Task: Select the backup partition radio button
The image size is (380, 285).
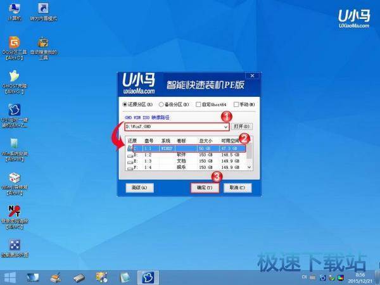Action: click(x=161, y=104)
